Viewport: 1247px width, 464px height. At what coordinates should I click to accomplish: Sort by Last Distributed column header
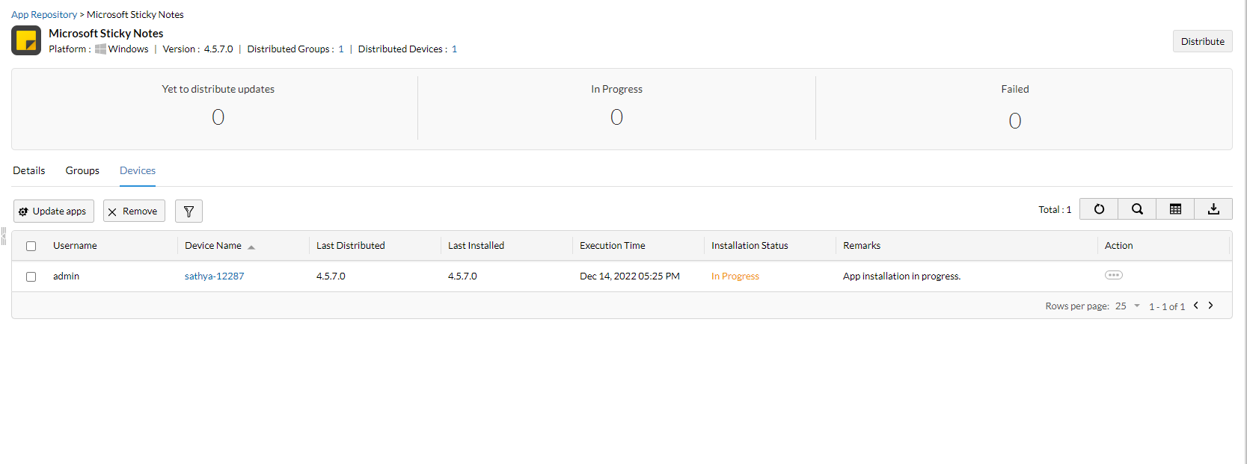pos(351,245)
